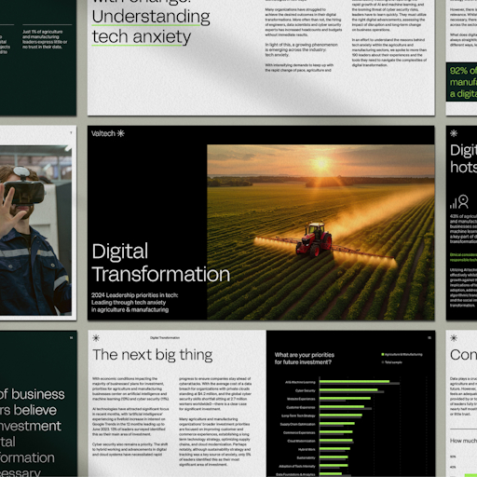
Task: Click the 'of business' quote line
Action: coord(33,394)
